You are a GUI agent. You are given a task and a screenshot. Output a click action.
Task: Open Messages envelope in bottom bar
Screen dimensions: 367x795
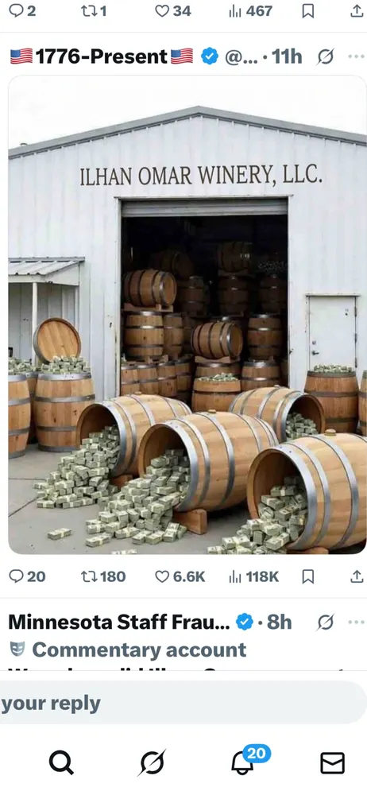tap(333, 762)
